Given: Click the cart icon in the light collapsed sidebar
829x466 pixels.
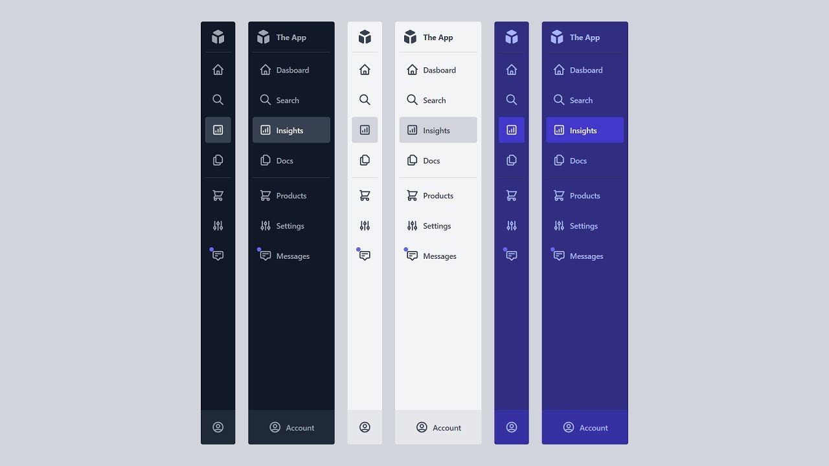Looking at the screenshot, I should (x=365, y=195).
